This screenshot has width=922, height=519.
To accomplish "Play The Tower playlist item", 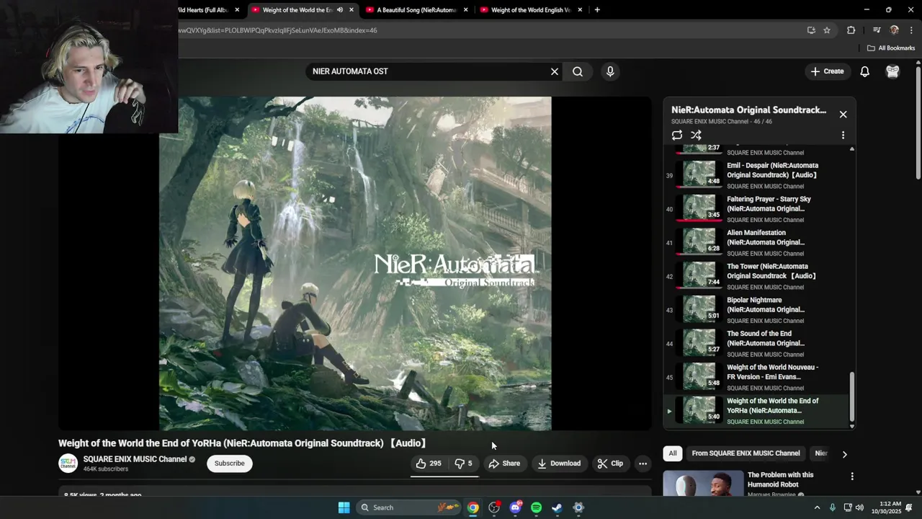I will 756,276.
